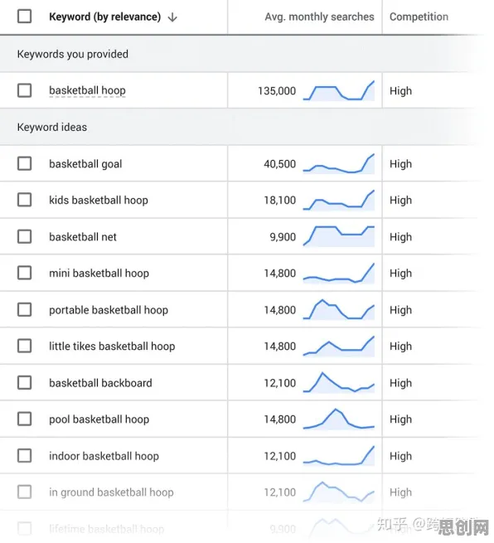Image resolution: width=494 pixels, height=543 pixels.
Task: Sort by Keyword (by relevance) column header
Action: coord(105,17)
